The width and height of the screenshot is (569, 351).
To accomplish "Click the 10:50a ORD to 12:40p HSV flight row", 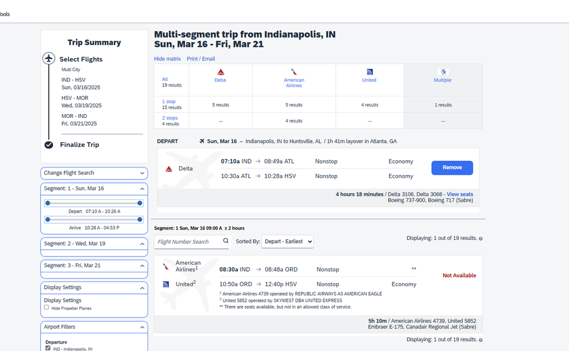I will (317, 284).
